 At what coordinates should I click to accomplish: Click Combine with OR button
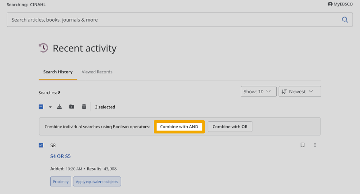coord(230,127)
